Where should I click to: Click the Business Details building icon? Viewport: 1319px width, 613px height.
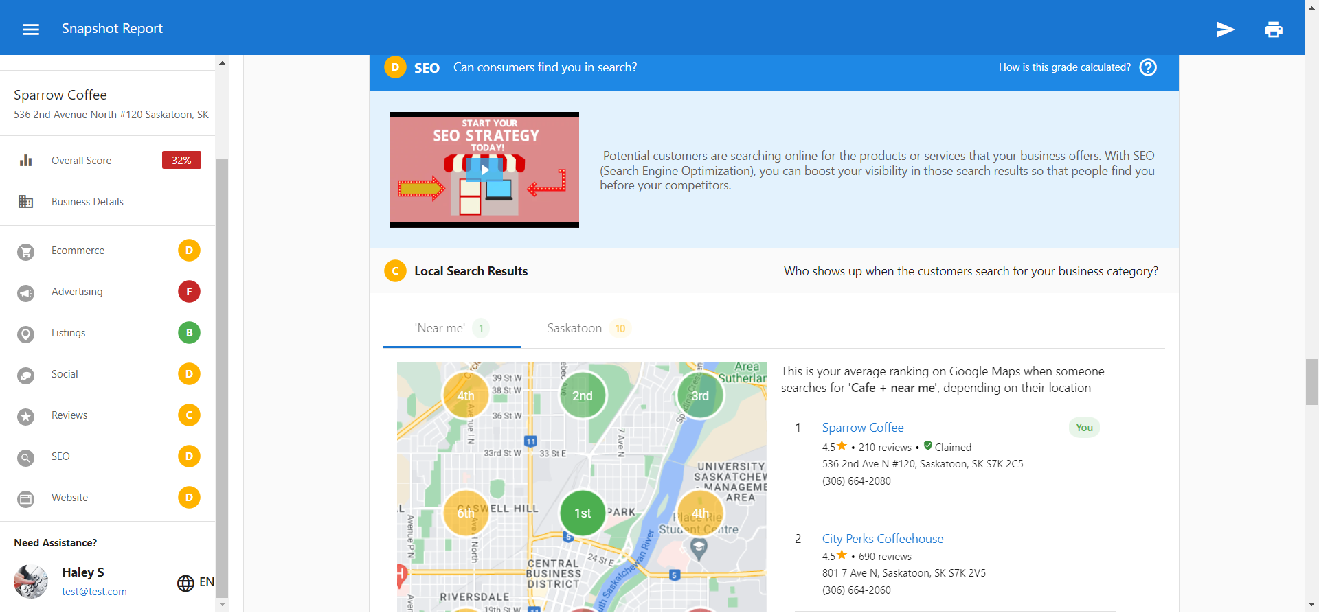(x=26, y=202)
